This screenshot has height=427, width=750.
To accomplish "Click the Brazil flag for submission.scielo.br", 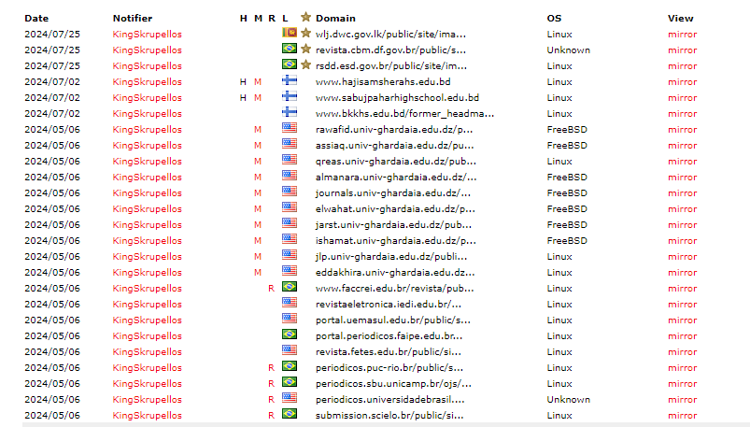I will (289, 415).
